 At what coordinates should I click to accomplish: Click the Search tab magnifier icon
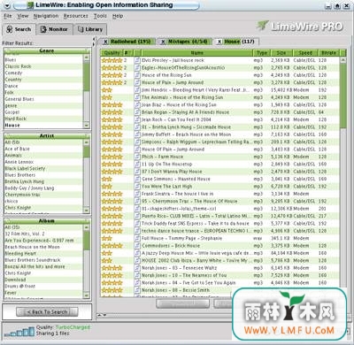coord(10,29)
